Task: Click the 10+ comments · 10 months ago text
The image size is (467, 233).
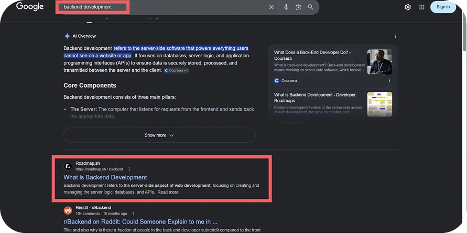Action: 101,214
